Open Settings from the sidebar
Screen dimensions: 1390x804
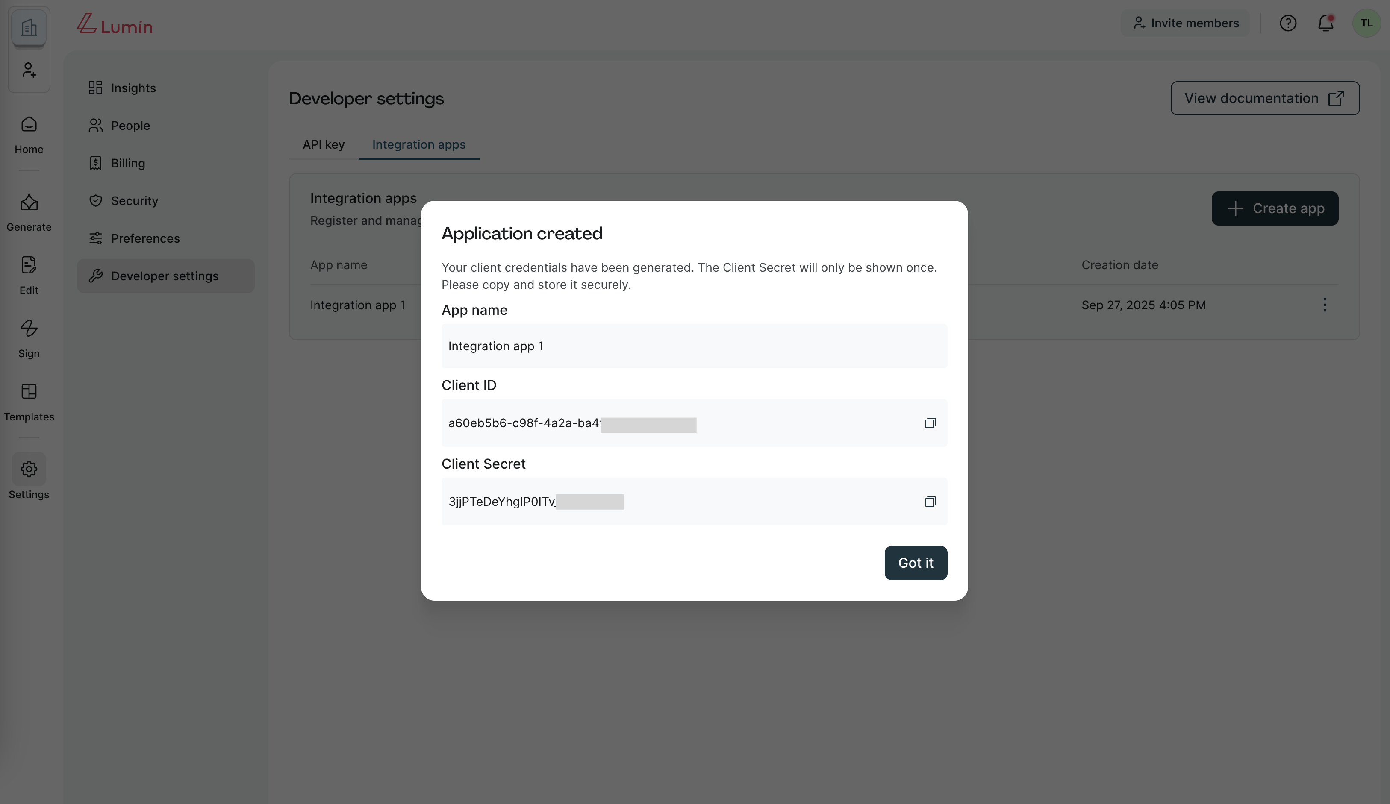29,478
